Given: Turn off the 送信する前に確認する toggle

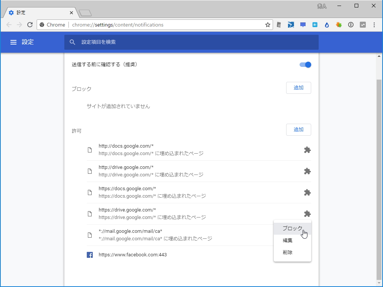Looking at the screenshot, I should [x=306, y=64].
